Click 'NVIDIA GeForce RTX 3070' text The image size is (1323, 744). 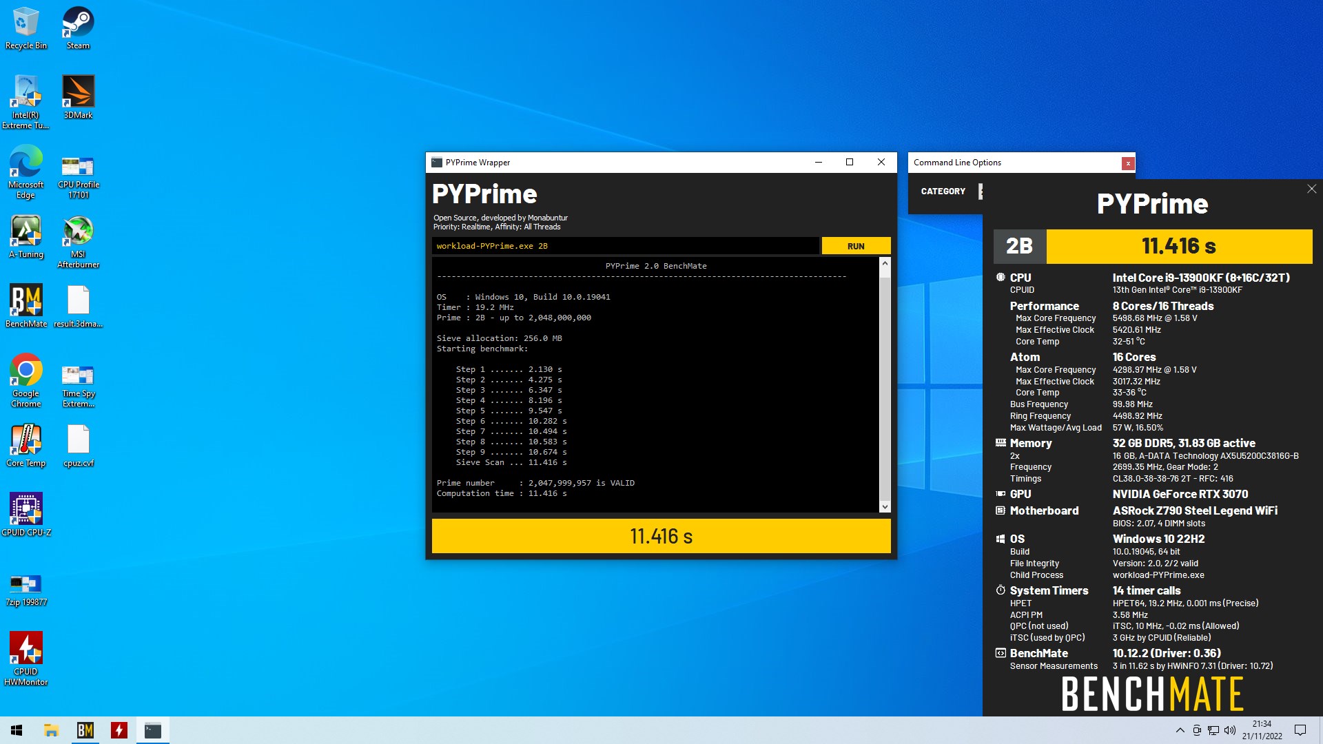tap(1180, 494)
